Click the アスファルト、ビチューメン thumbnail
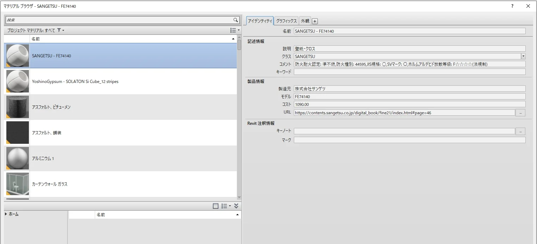The height and width of the screenshot is (244, 537). [18, 107]
